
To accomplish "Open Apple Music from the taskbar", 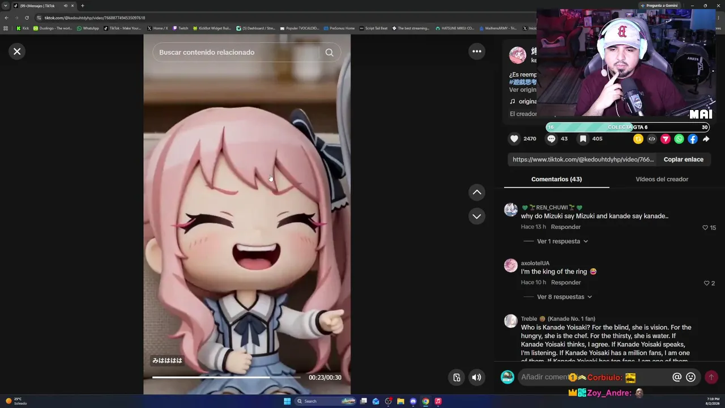I will 438,401.
